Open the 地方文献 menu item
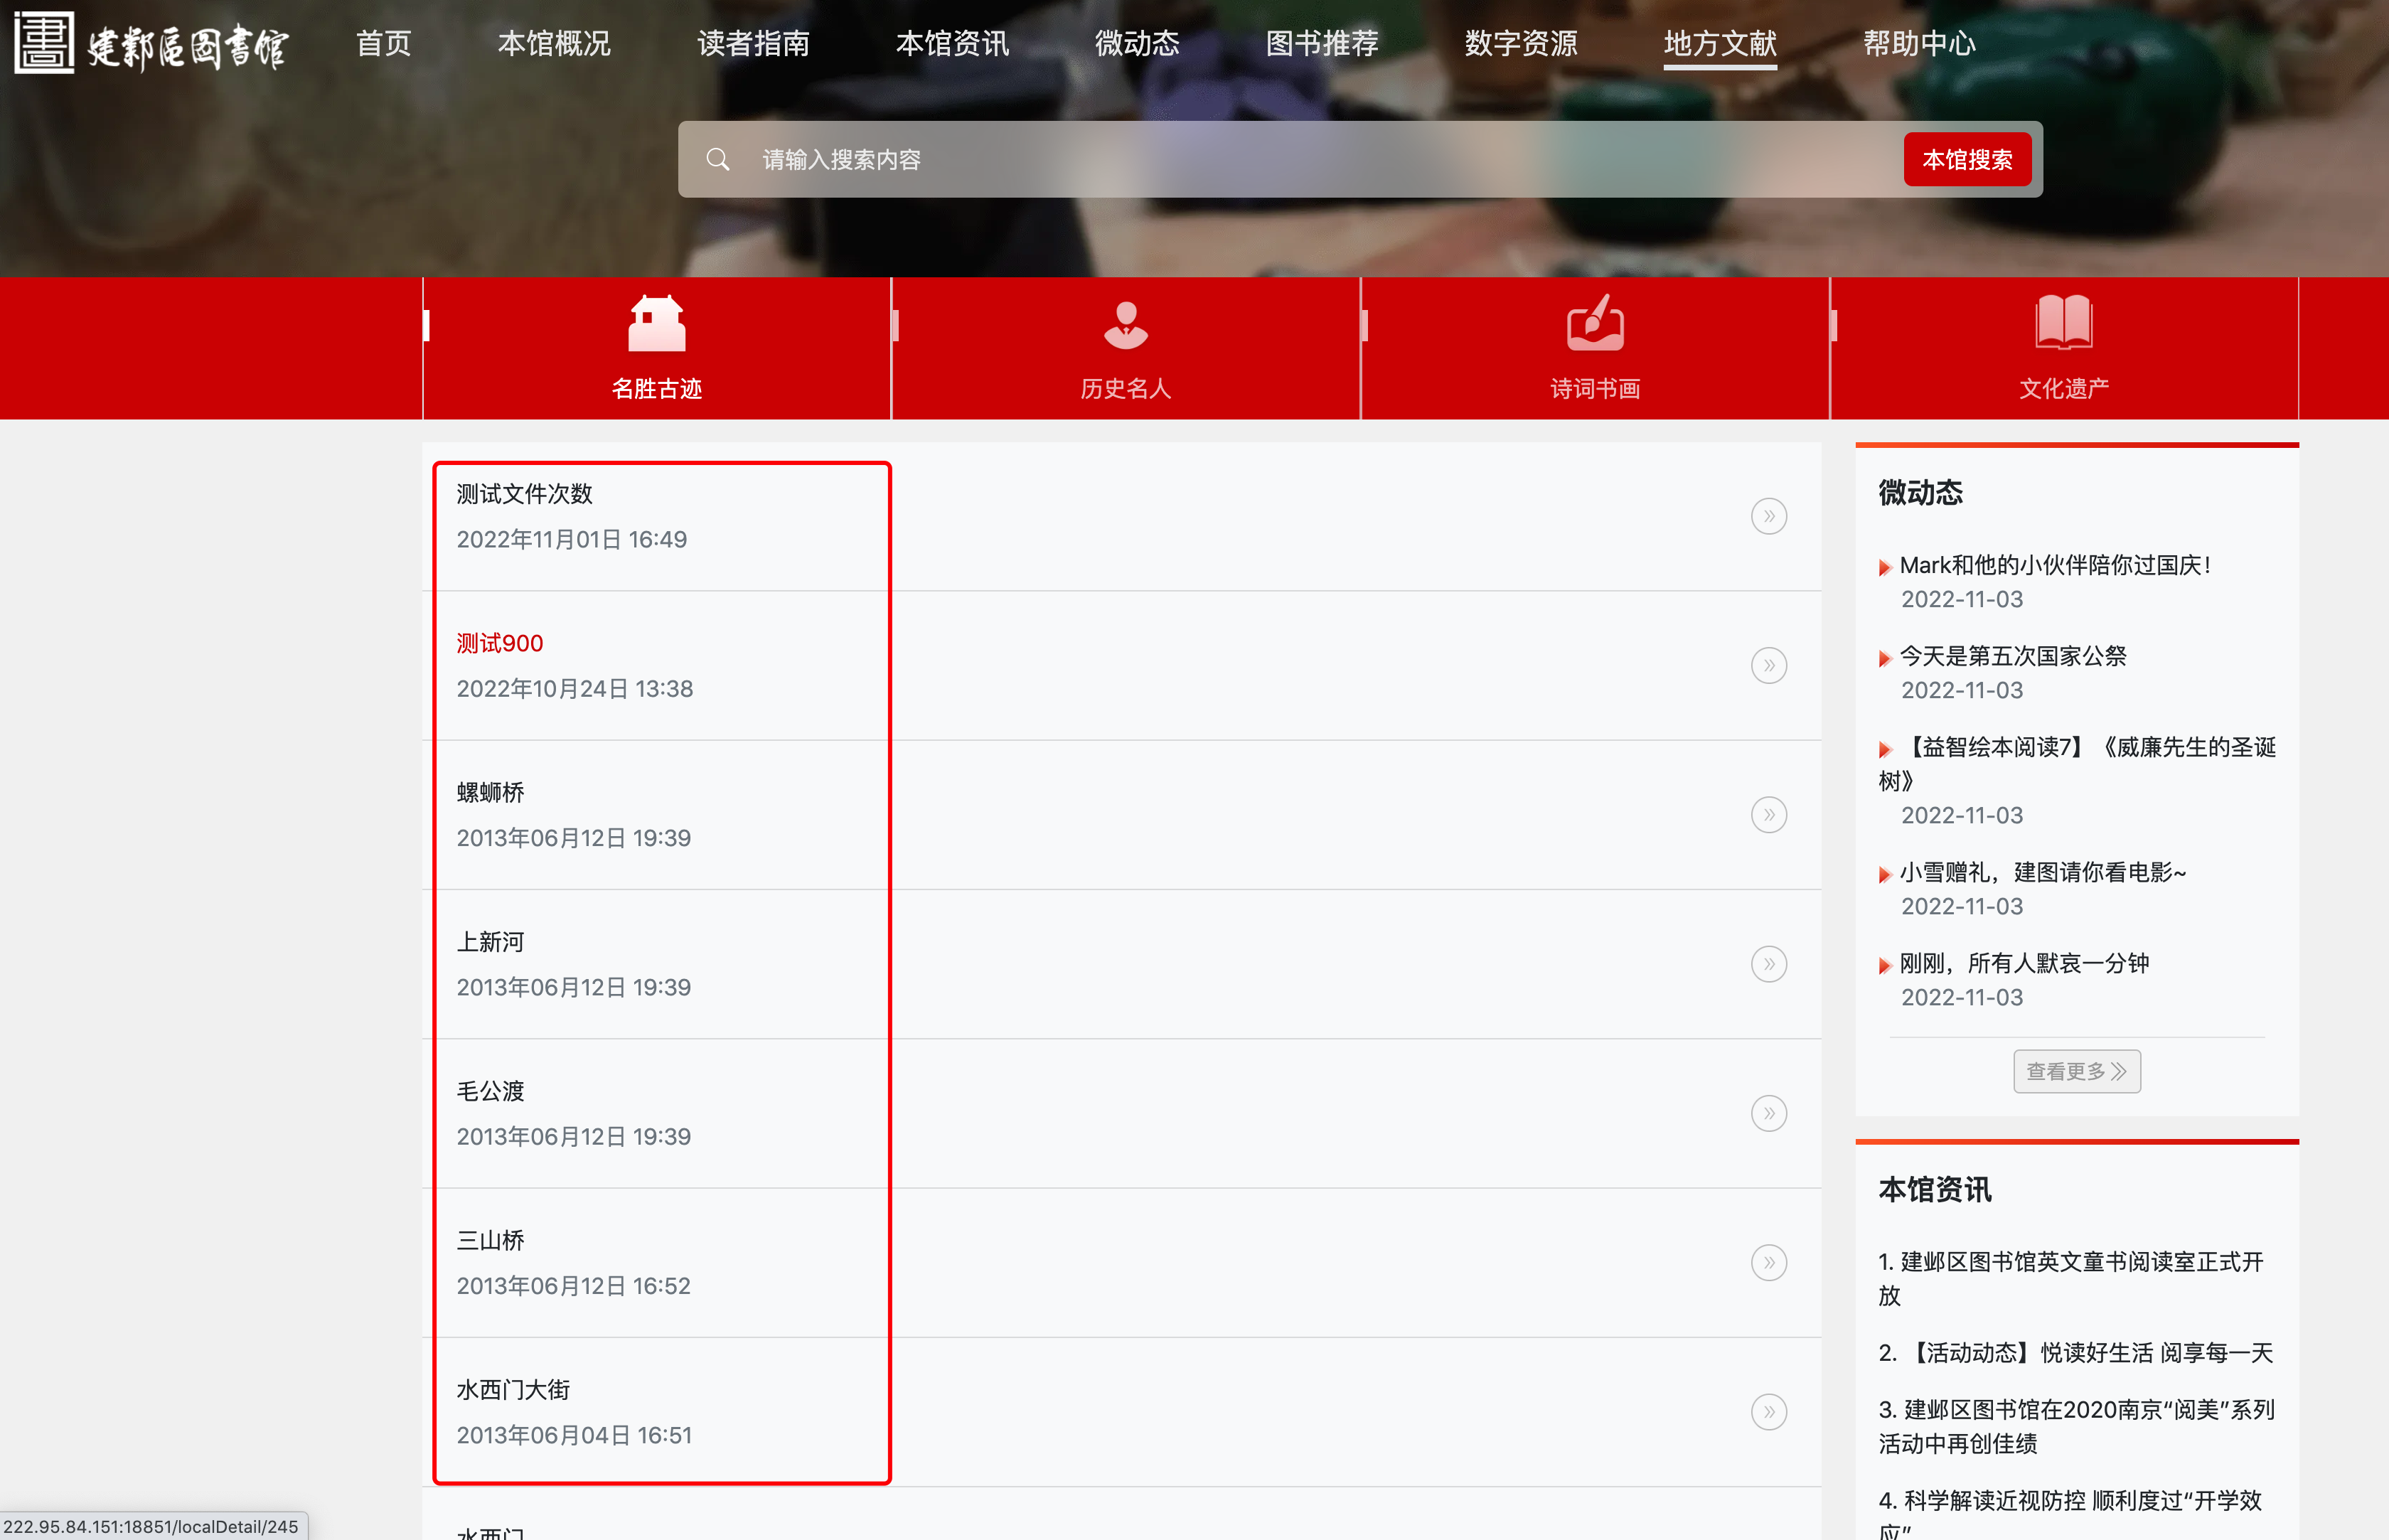This screenshot has width=2389, height=1540. (x=1720, y=43)
